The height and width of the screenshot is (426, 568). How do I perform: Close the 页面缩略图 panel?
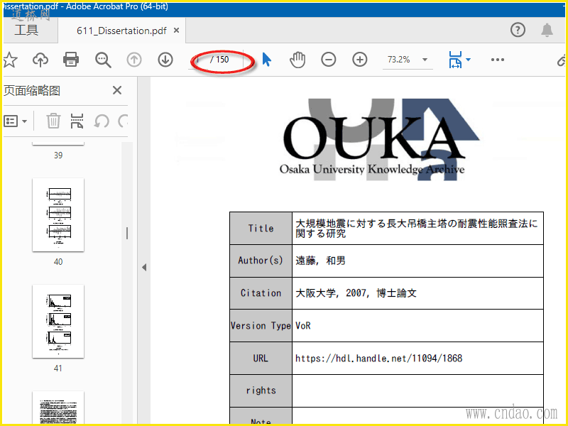117,90
